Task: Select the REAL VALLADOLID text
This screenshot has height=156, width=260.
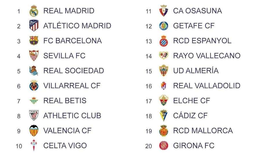Action: click(207, 86)
